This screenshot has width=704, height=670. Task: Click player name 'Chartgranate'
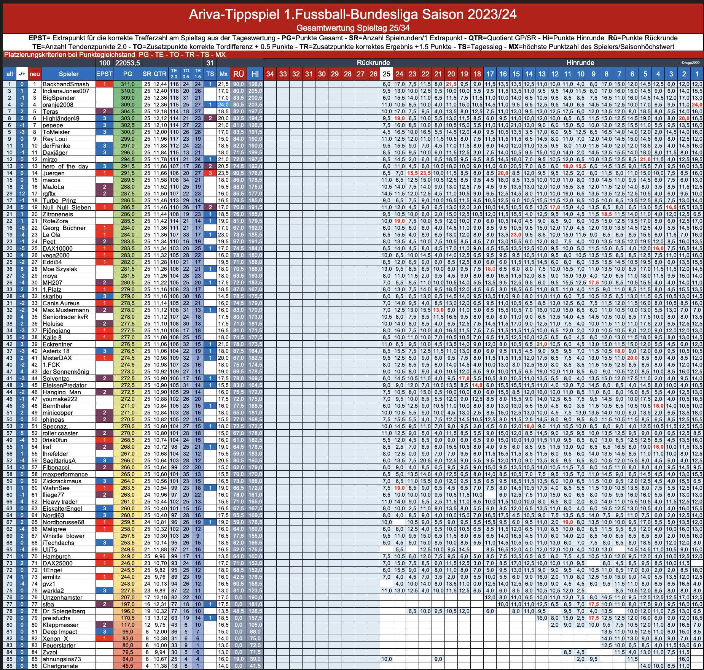tap(60, 666)
